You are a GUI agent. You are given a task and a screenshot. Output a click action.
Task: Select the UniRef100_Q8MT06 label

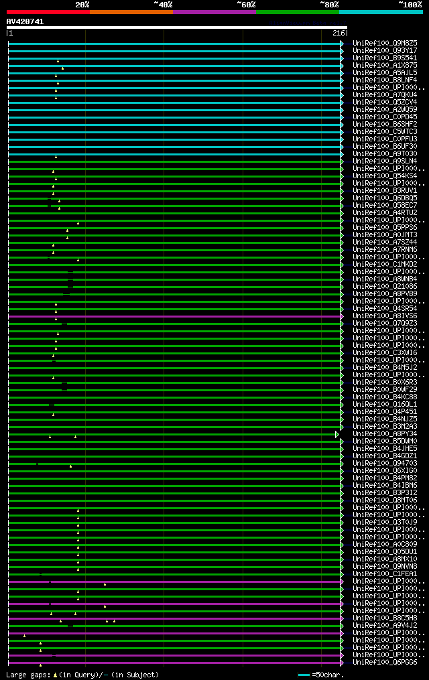tap(385, 500)
